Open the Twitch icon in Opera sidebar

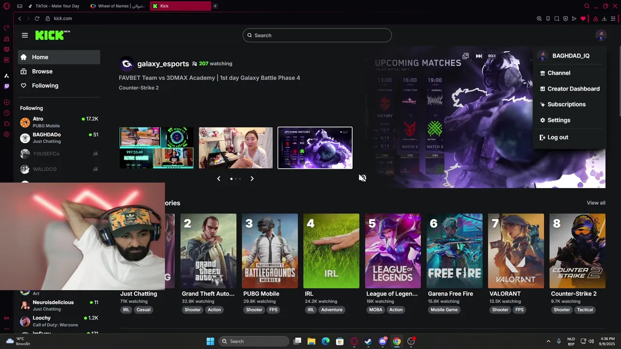(x=6, y=86)
